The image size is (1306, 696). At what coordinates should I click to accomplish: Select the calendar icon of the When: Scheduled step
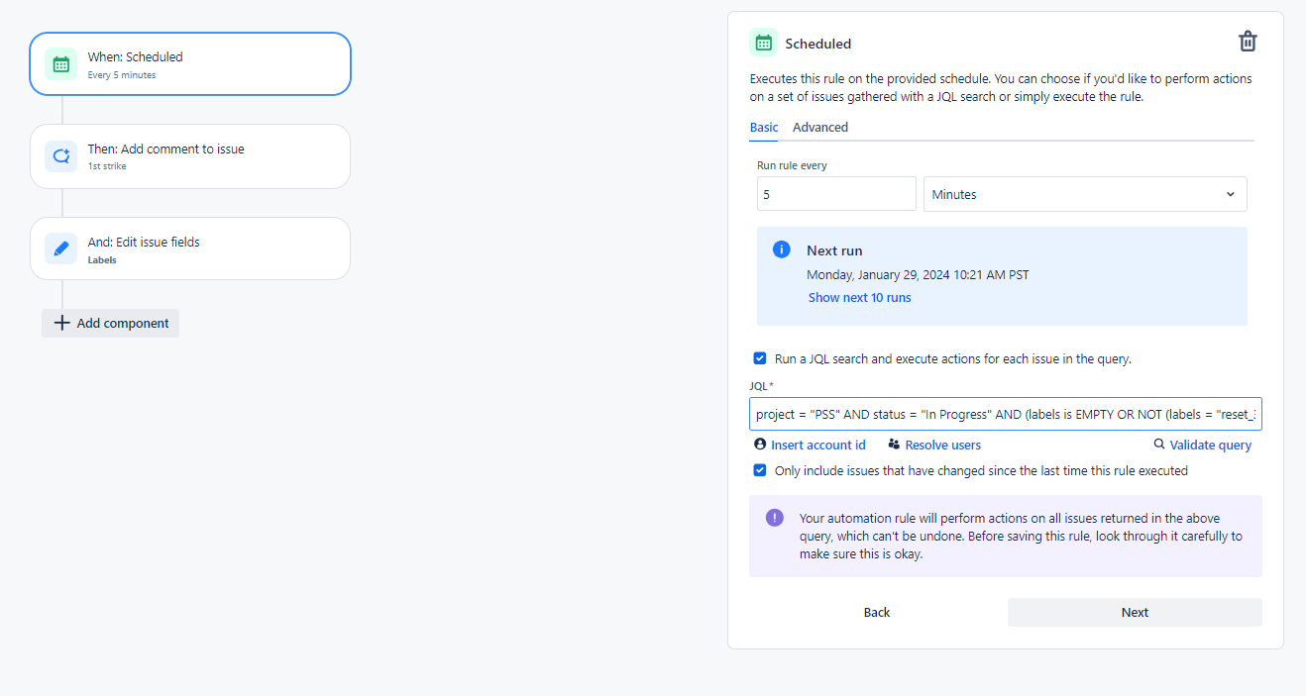(60, 64)
